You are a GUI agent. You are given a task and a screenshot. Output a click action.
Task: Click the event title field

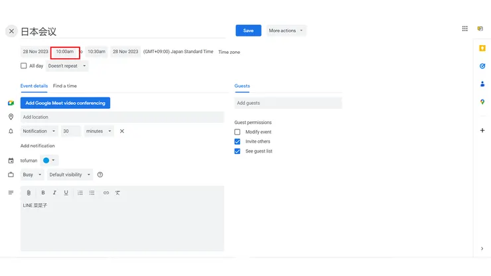pyautogui.click(x=123, y=31)
